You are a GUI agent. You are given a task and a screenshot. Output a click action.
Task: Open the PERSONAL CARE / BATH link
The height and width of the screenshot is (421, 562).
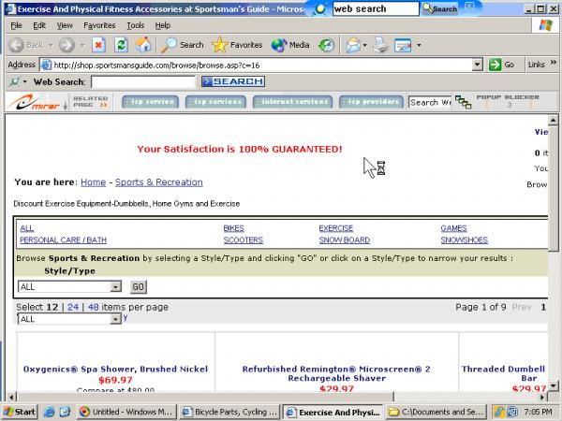[x=63, y=240]
